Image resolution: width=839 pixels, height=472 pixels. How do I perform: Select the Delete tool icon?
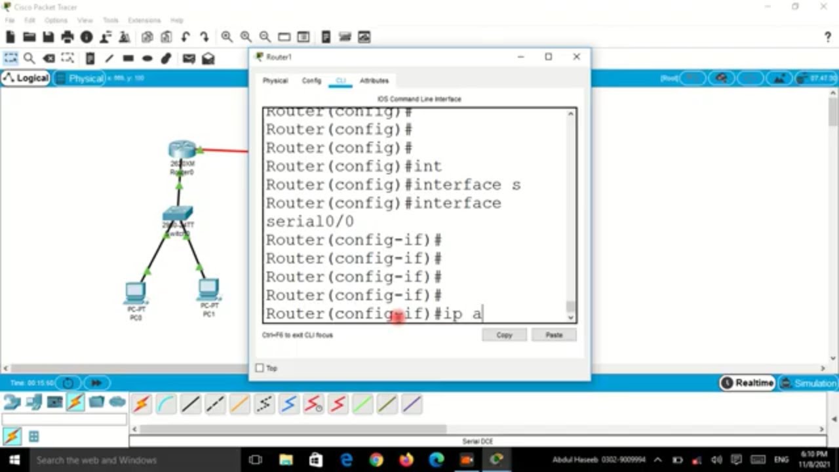pyautogui.click(x=49, y=58)
